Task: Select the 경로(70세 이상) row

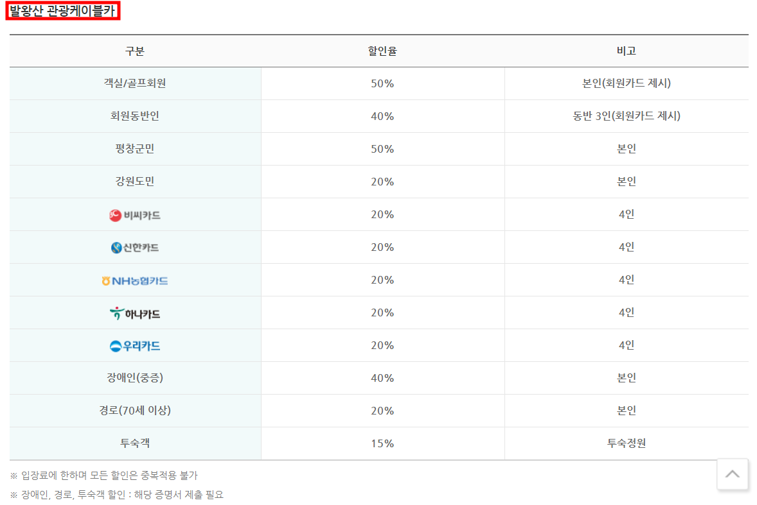Action: click(134, 410)
